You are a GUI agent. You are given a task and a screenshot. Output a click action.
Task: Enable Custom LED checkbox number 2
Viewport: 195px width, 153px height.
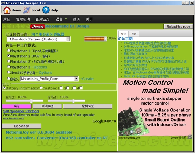click(x=68, y=88)
